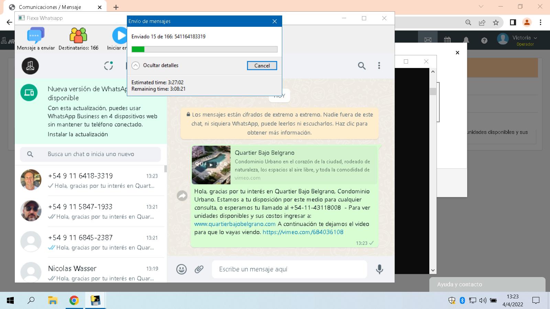Go back in the browser
550x309 pixels.
click(x=9, y=22)
